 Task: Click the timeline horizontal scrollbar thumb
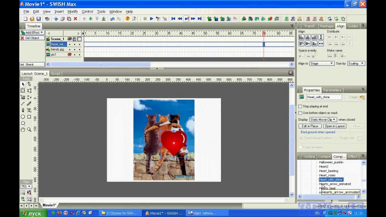(100, 64)
